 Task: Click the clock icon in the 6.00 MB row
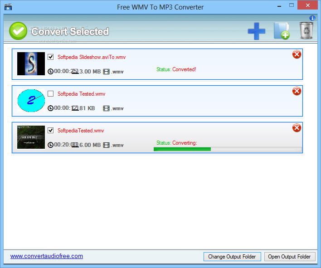tap(50, 145)
